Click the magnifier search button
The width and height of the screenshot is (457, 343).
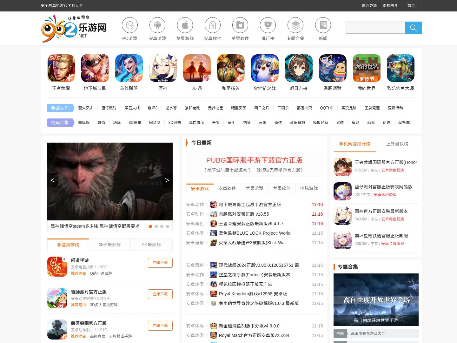413,28
